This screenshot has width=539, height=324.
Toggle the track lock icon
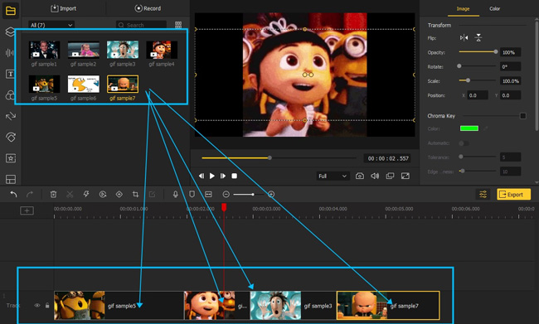47,306
